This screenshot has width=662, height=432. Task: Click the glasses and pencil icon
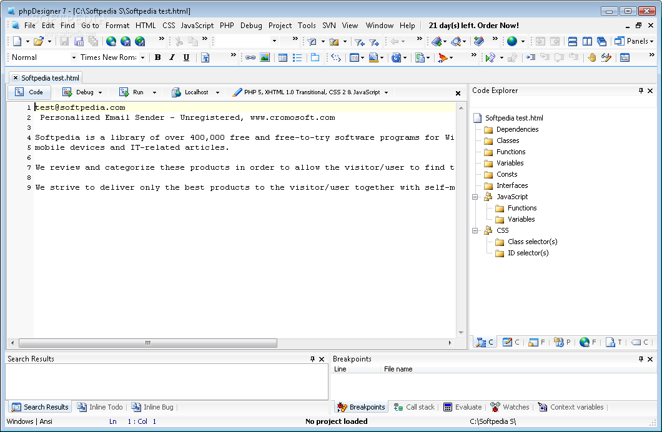click(606, 57)
